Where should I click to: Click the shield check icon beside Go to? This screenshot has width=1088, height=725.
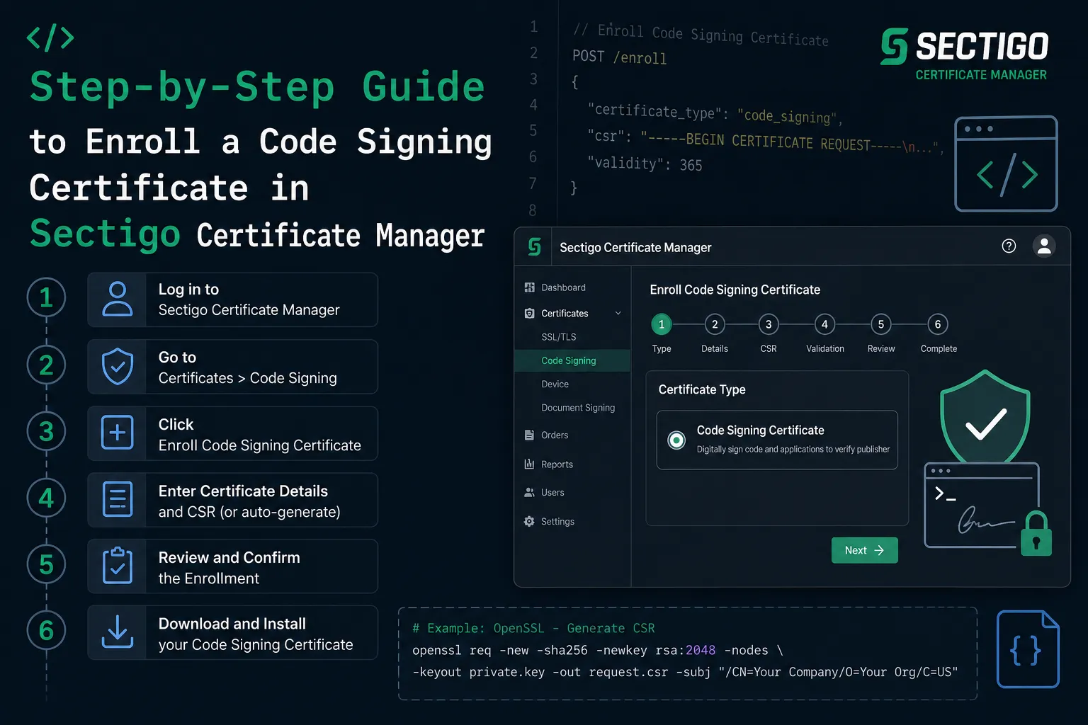point(118,366)
